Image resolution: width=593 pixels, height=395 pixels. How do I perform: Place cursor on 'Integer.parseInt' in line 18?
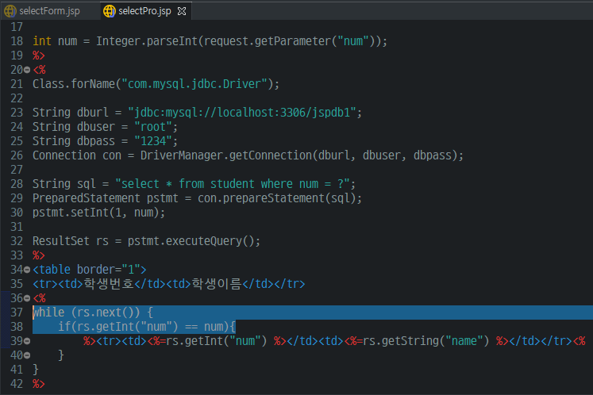pyautogui.click(x=147, y=41)
